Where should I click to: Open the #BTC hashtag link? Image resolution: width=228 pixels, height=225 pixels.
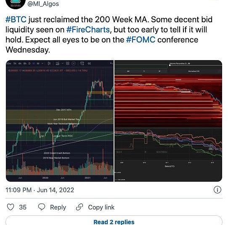pos(16,20)
